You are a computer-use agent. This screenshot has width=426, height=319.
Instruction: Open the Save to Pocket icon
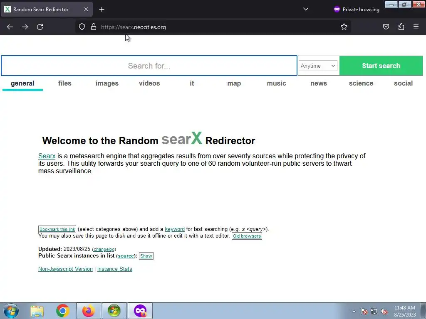[386, 27]
